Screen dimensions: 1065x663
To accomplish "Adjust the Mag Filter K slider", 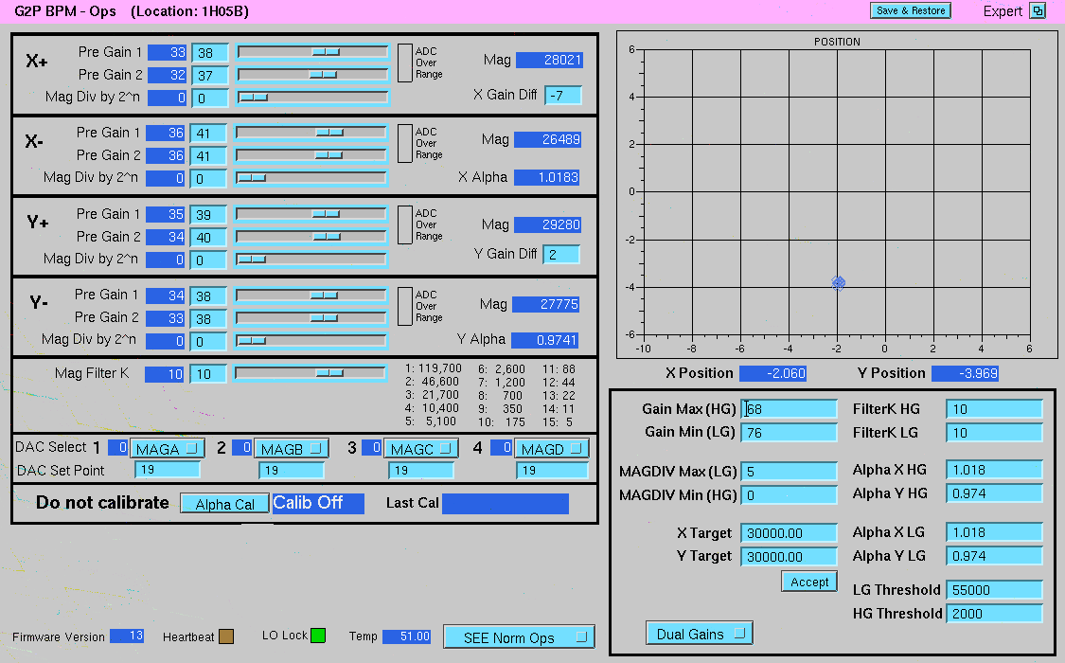I will coord(311,373).
